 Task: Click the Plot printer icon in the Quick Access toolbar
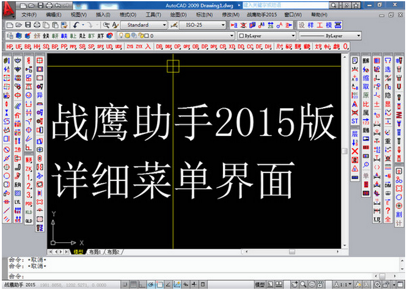click(x=49, y=6)
